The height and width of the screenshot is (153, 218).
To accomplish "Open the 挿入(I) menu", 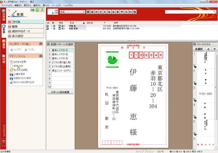I will click(x=45, y=6).
